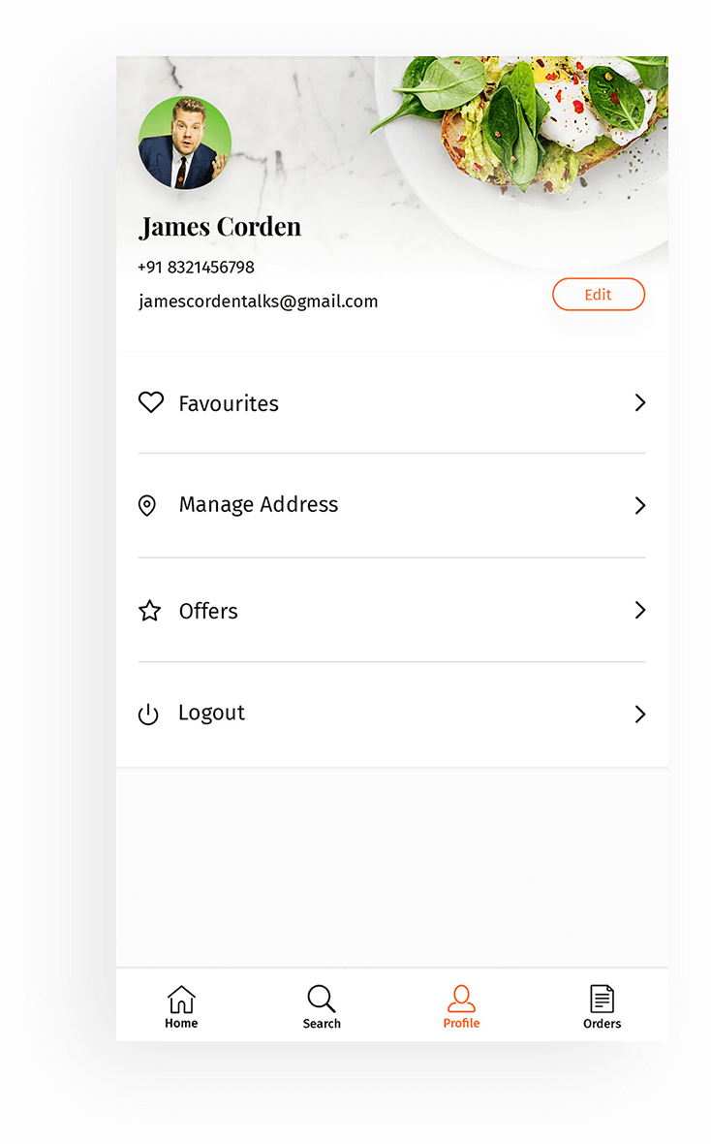The width and height of the screenshot is (711, 1144).
Task: Select the Offers label
Action: tap(208, 611)
